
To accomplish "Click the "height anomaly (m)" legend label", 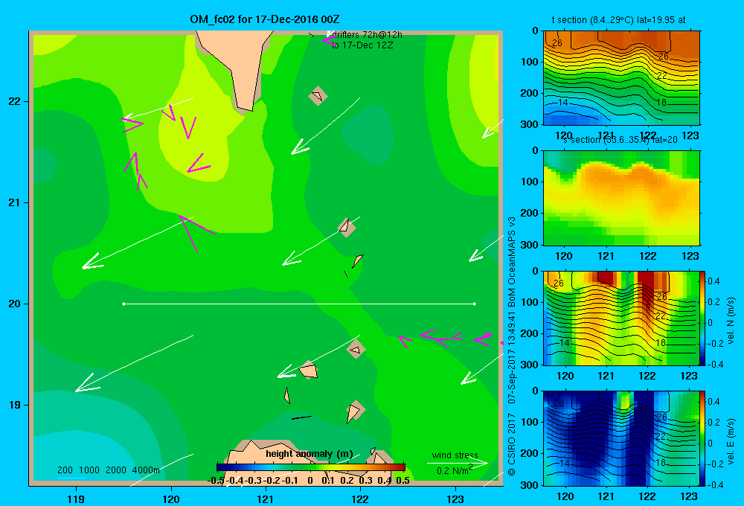I will (x=310, y=454).
